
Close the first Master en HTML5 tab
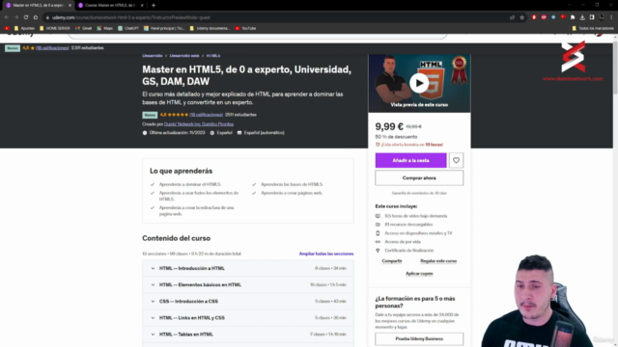coord(70,5)
